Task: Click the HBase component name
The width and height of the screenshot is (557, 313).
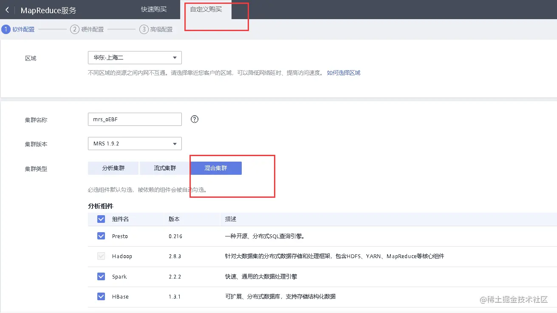Action: click(x=120, y=297)
